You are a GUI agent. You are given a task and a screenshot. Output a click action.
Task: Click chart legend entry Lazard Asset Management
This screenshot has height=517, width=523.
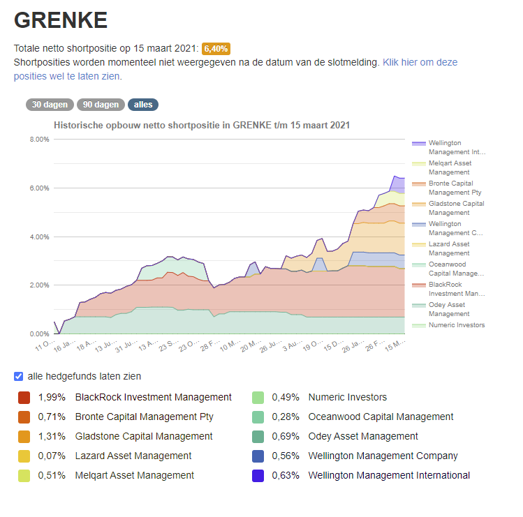[441, 248]
